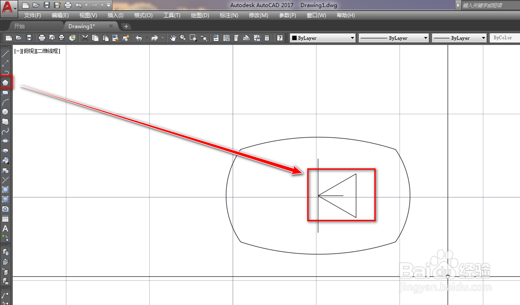Click the Undo arrow in Standard toolbar
The width and height of the screenshot is (520, 305).
pos(139,38)
